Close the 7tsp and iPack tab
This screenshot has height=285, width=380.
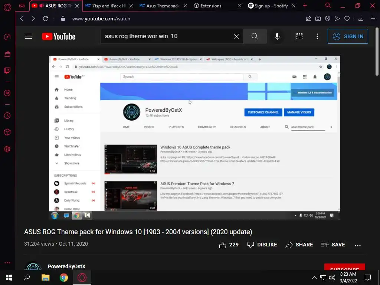(131, 6)
